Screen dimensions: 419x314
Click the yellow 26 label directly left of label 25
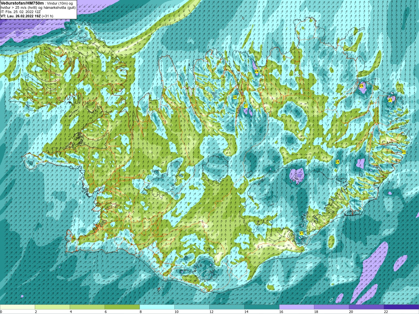[337, 162]
